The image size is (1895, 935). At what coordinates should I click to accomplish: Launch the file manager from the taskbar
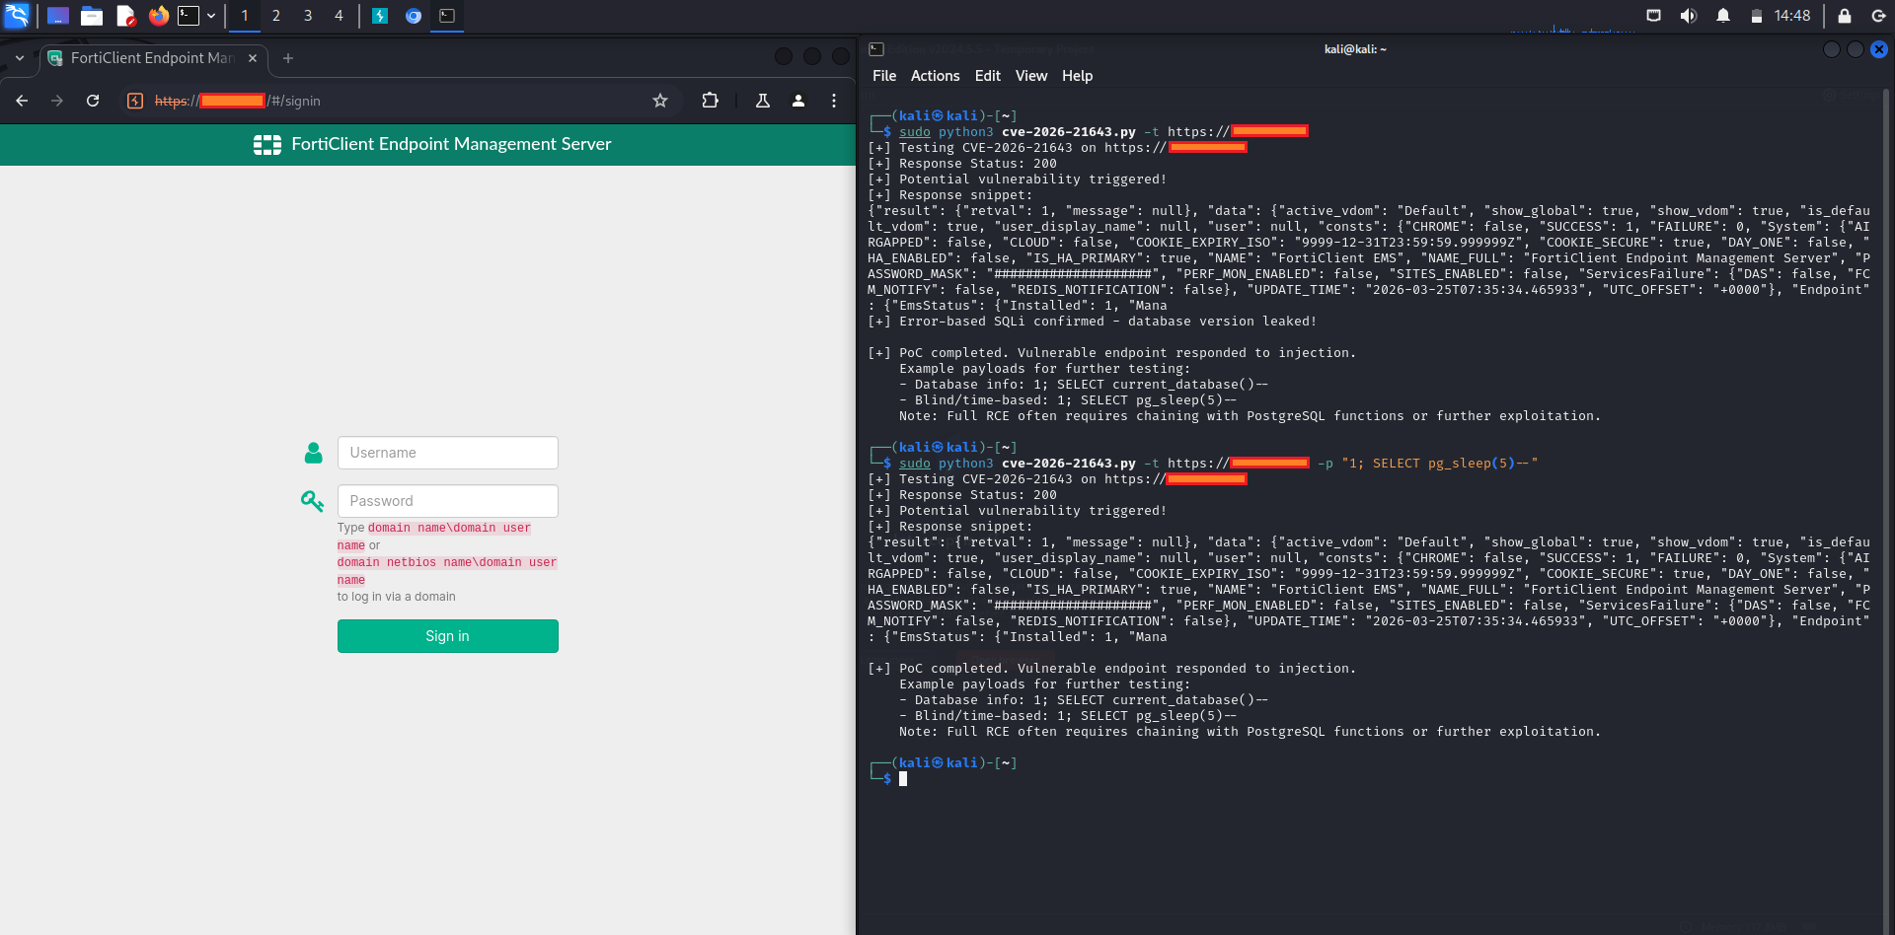[x=92, y=16]
